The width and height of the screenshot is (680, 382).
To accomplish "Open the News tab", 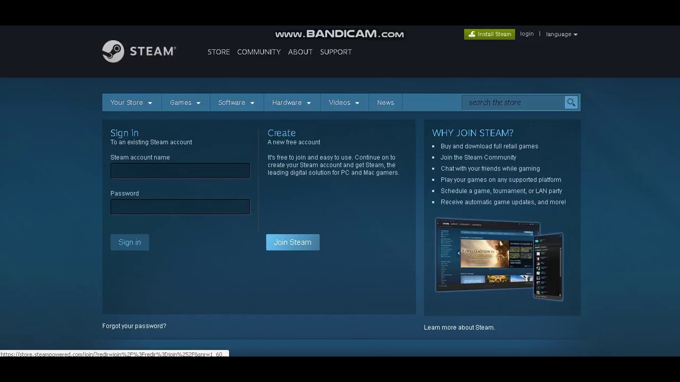I will (386, 102).
